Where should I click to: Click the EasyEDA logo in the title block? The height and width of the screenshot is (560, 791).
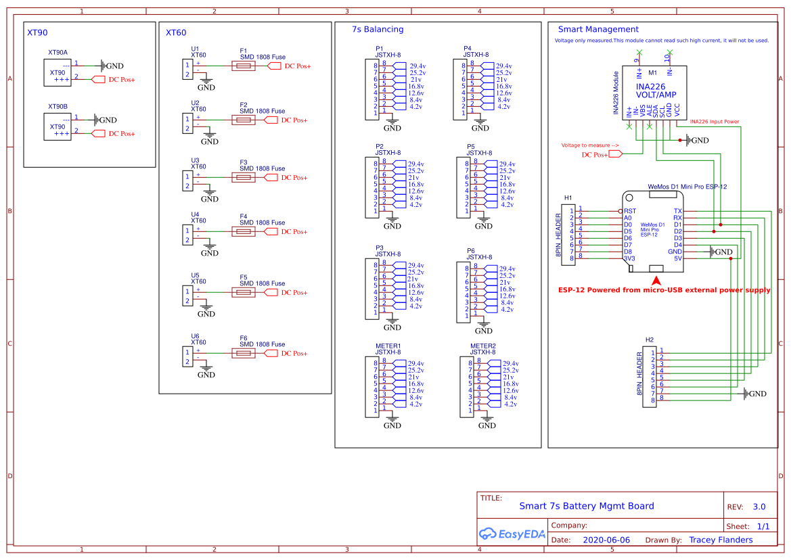(513, 534)
